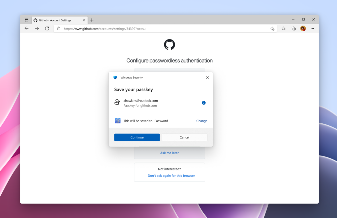The image size is (337, 218).
Task: Click the GitHub octocat logo
Action: (169, 45)
